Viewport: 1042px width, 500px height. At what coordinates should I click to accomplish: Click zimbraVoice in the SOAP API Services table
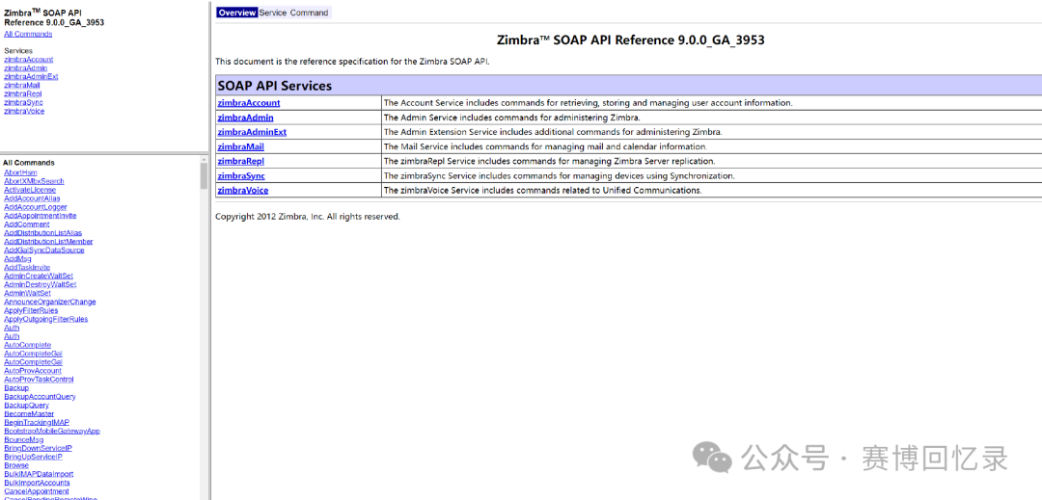pos(243,191)
